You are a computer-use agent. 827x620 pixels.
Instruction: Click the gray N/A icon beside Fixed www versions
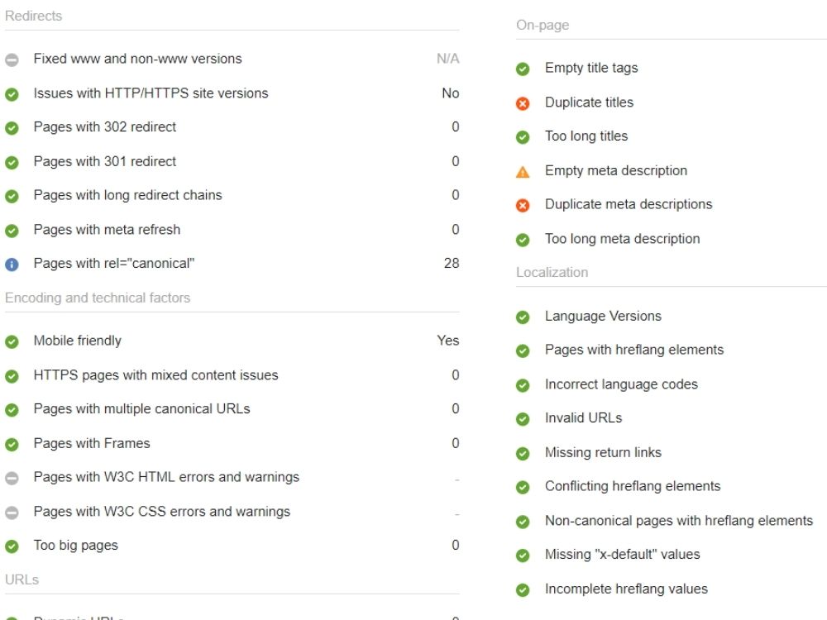click(x=12, y=60)
